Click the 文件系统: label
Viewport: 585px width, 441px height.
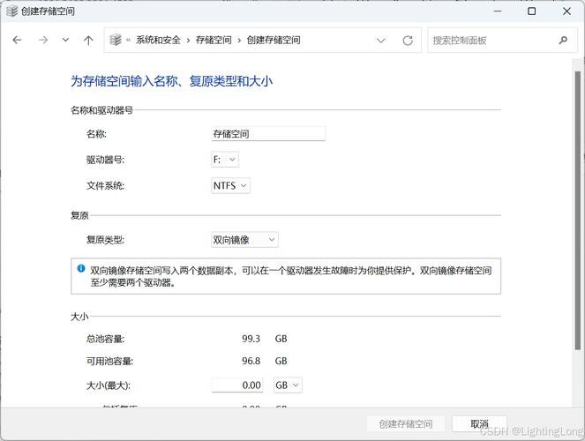point(105,185)
